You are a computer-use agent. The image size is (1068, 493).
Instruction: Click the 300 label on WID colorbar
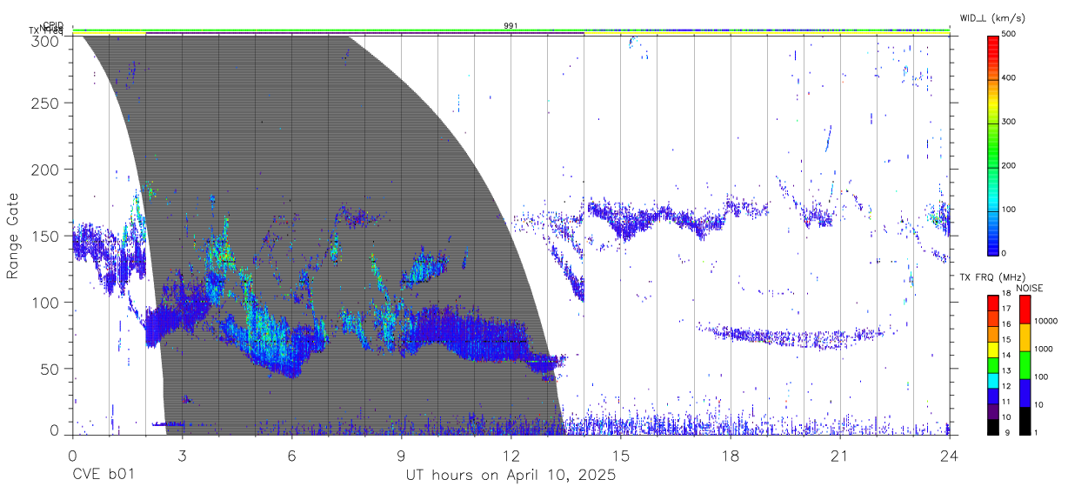pyautogui.click(x=1009, y=122)
